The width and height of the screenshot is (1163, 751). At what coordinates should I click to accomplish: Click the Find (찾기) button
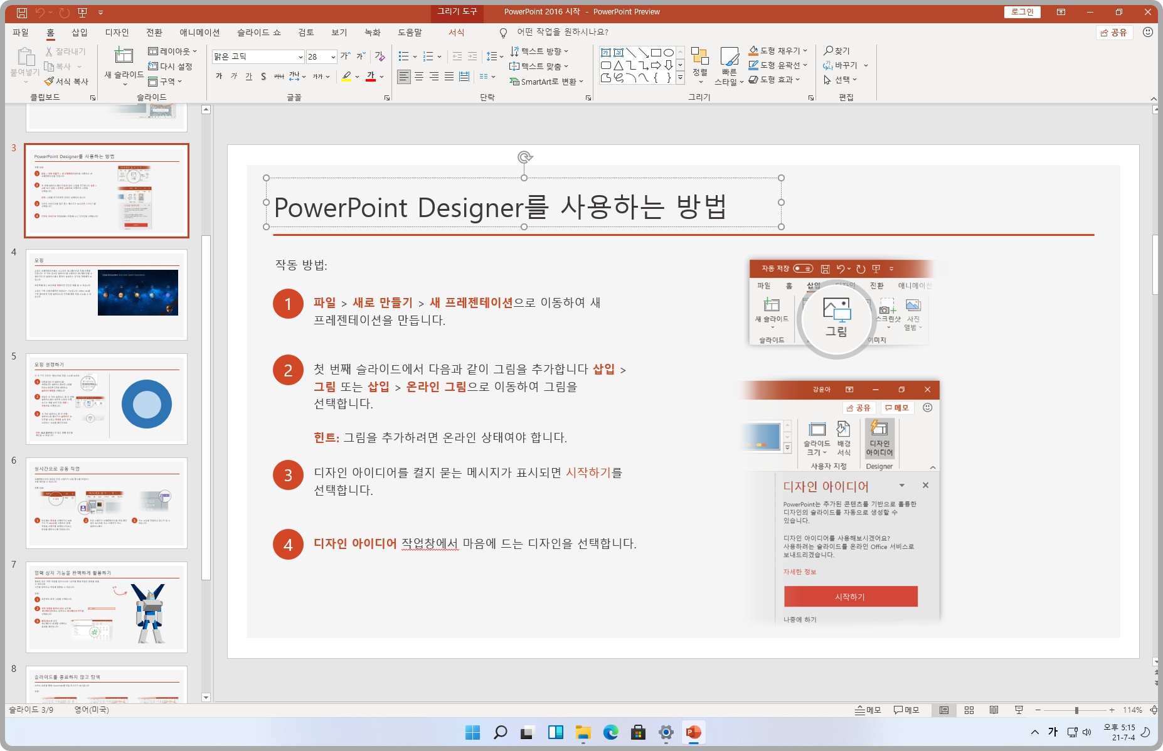(837, 51)
